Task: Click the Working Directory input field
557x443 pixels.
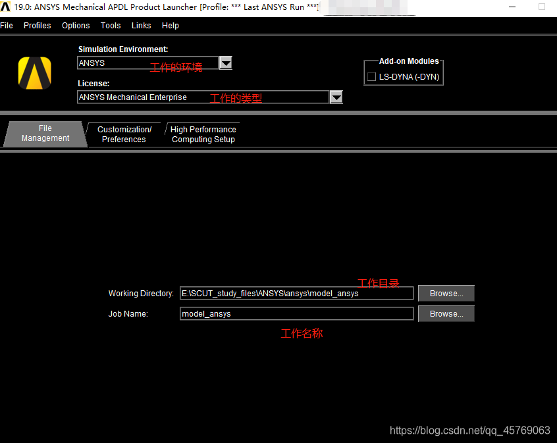Action: tap(297, 294)
